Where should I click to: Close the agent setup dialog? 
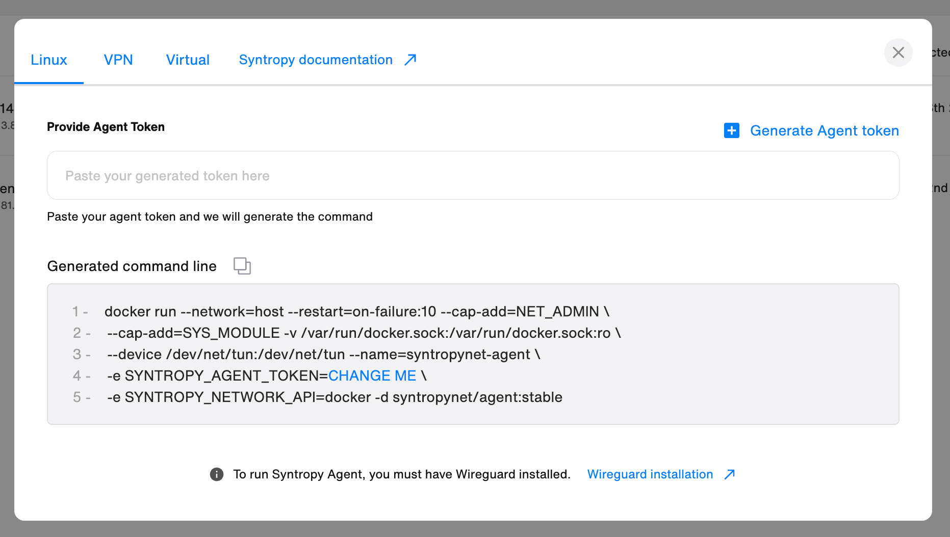[898, 52]
